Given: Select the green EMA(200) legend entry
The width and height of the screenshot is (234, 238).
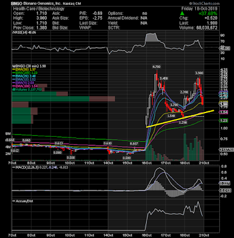Looking at the screenshot, I should 25,73.
